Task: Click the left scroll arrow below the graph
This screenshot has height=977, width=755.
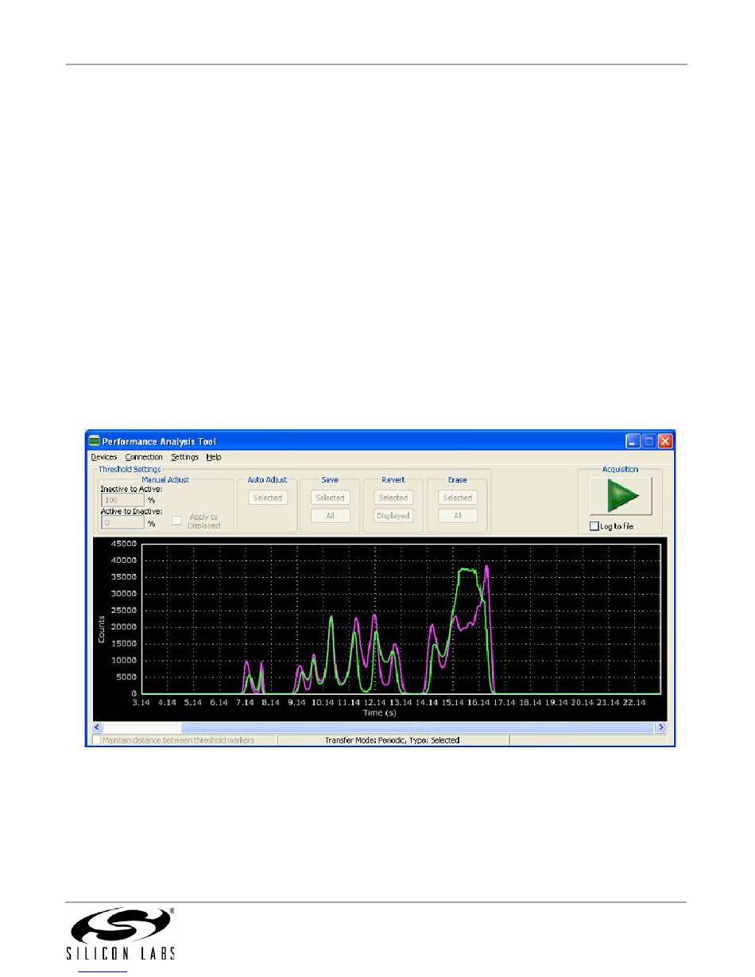Action: tap(99, 727)
